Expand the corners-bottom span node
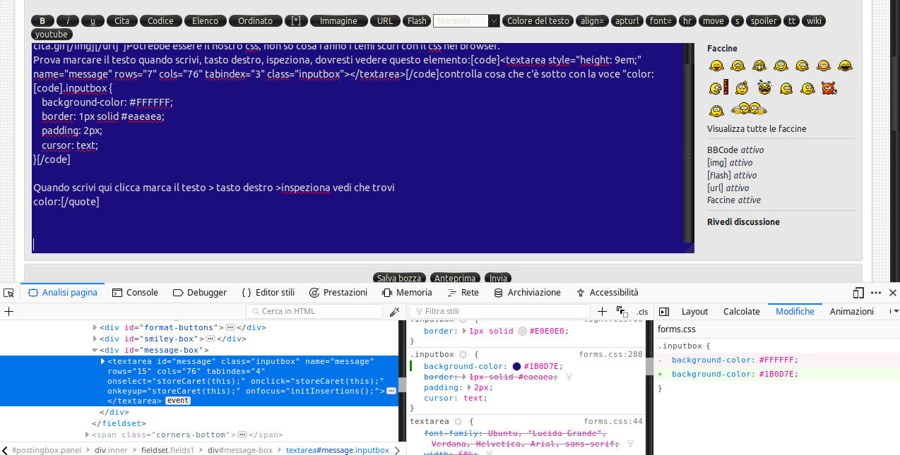 click(88, 435)
